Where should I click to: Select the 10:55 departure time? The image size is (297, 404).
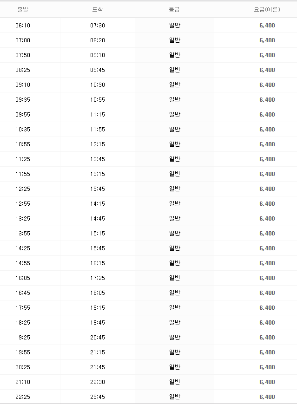[x=23, y=144]
